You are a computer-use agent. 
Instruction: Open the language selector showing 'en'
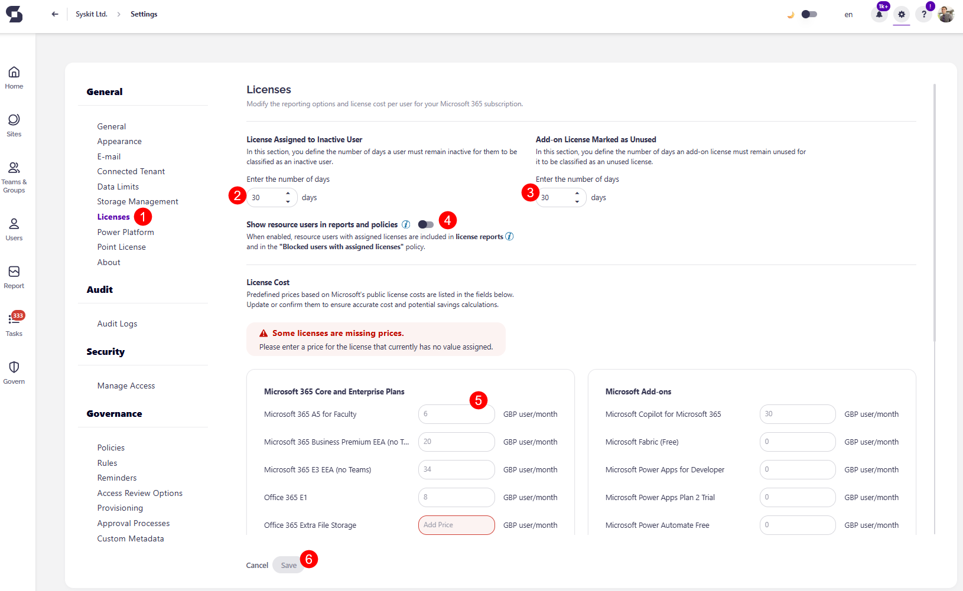pyautogui.click(x=848, y=14)
